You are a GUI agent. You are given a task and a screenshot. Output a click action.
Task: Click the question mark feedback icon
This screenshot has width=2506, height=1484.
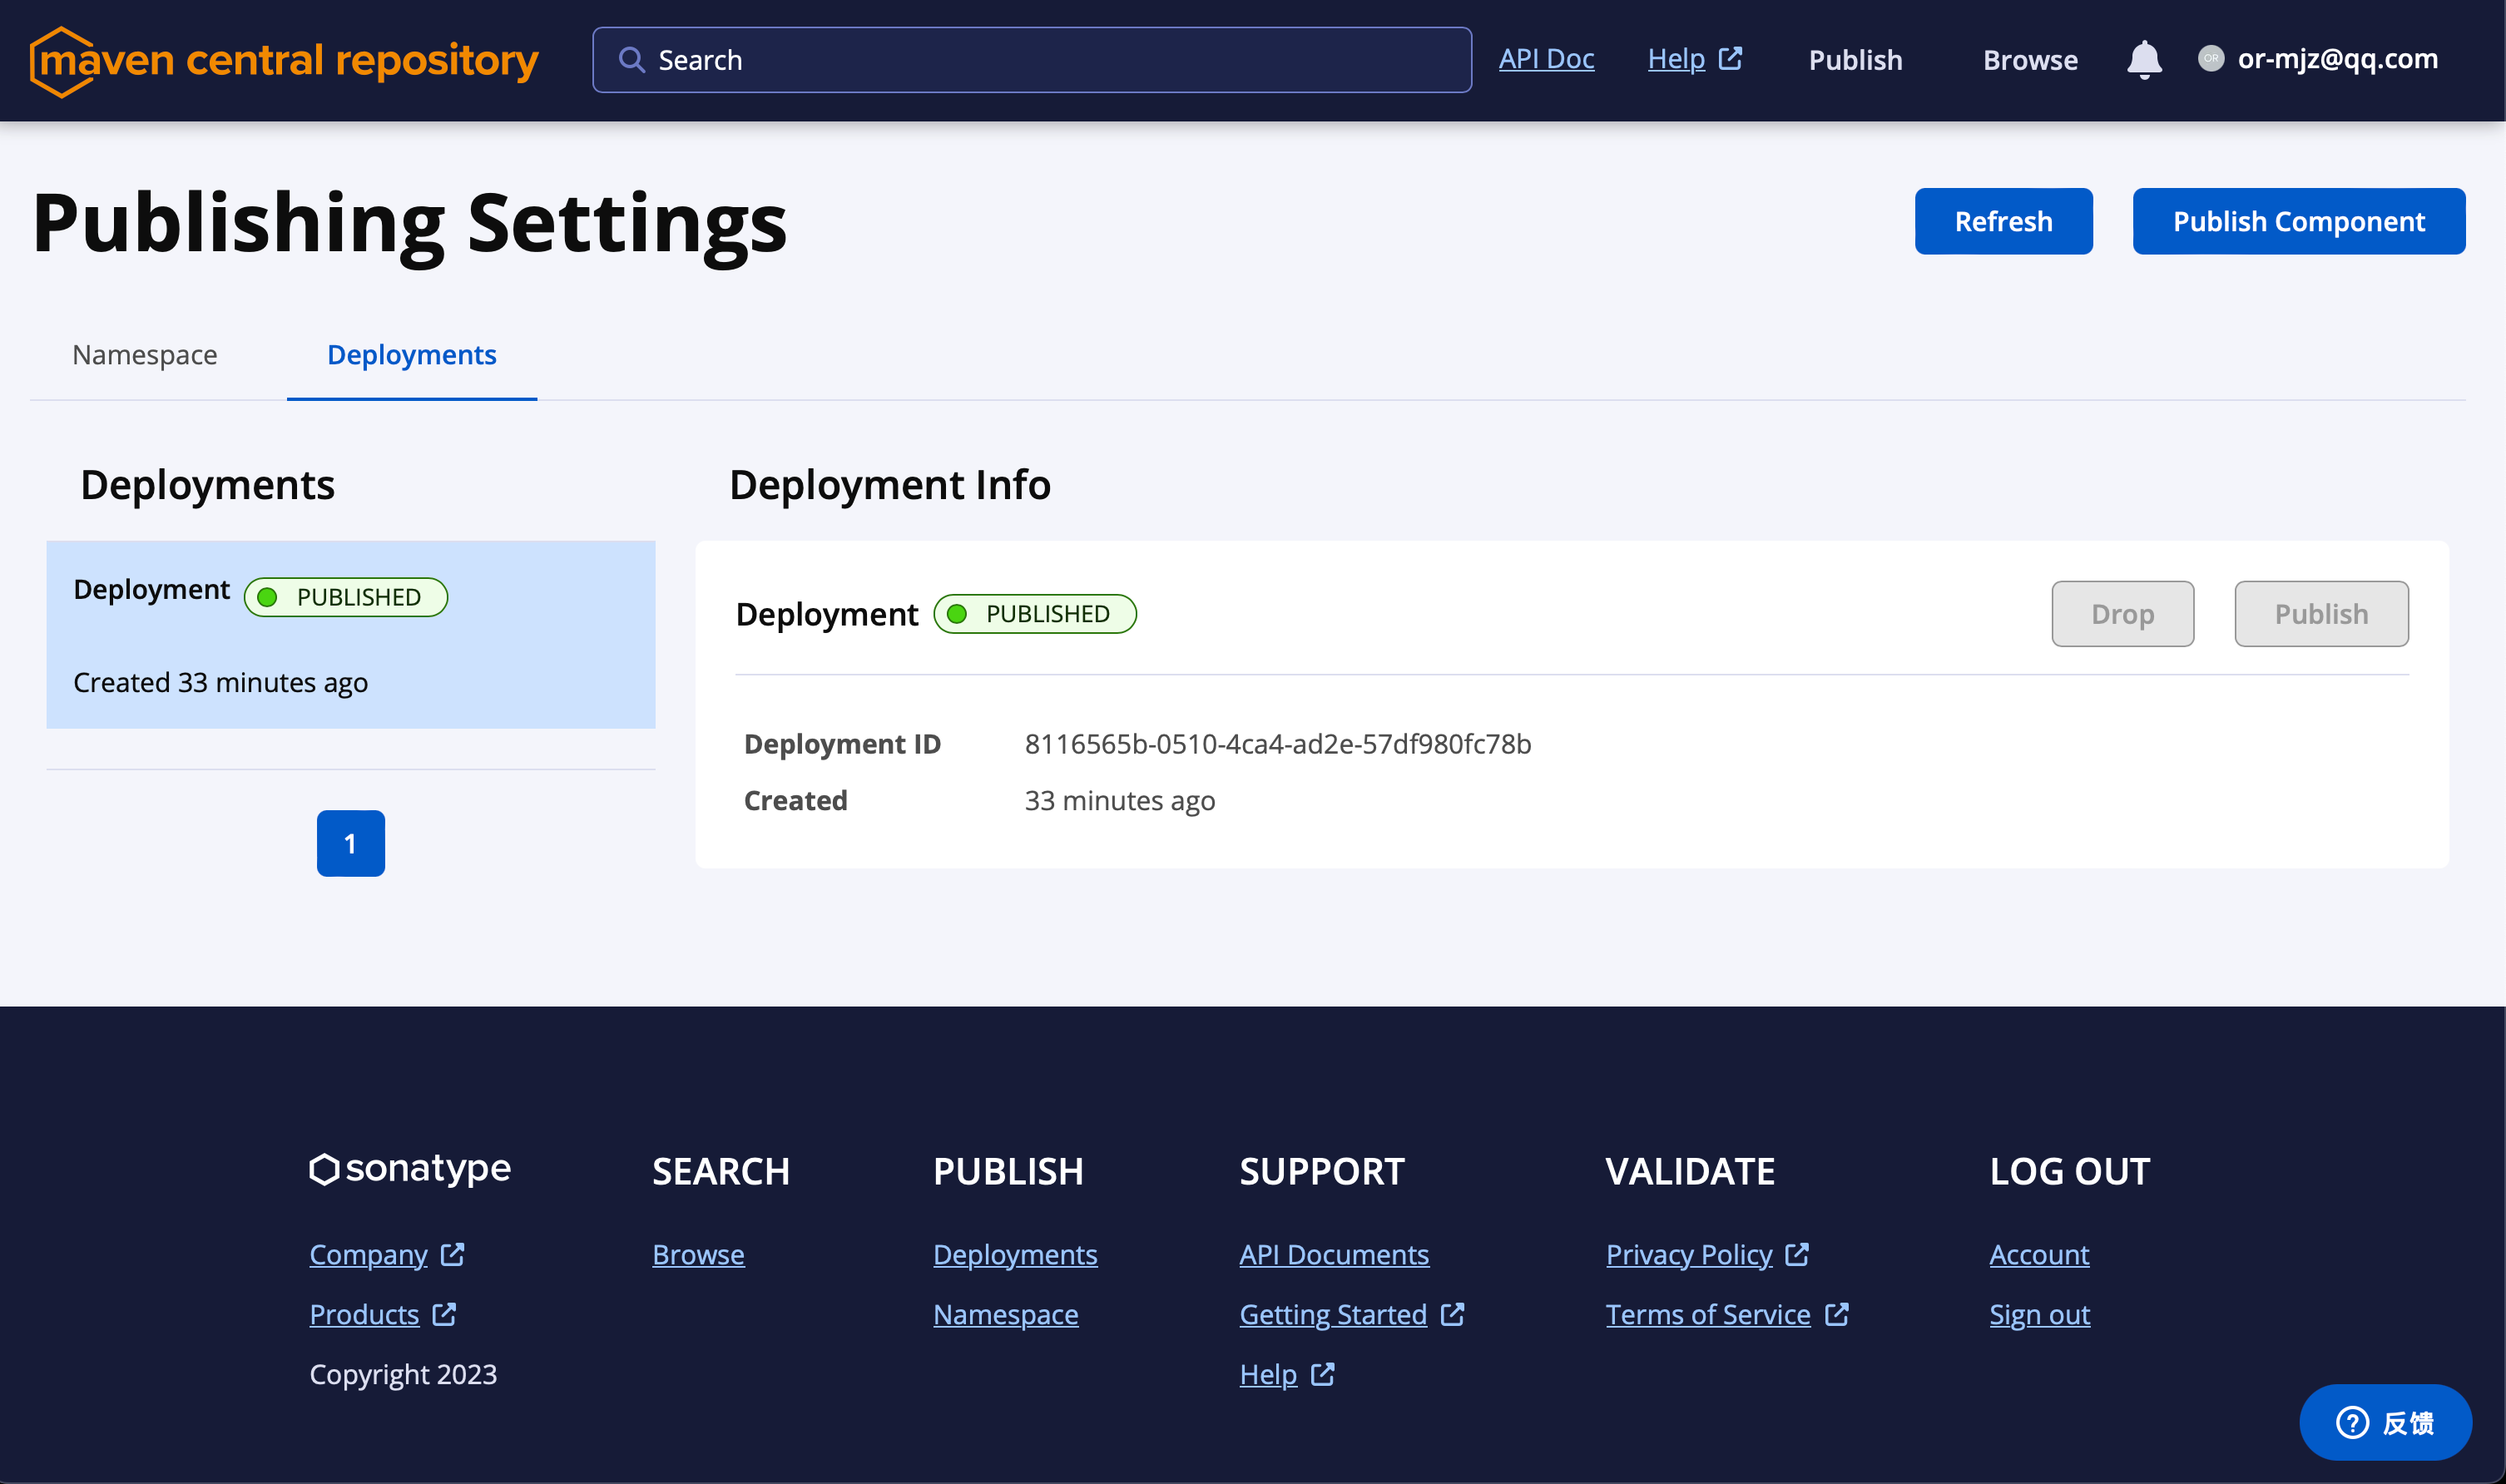point(2352,1422)
